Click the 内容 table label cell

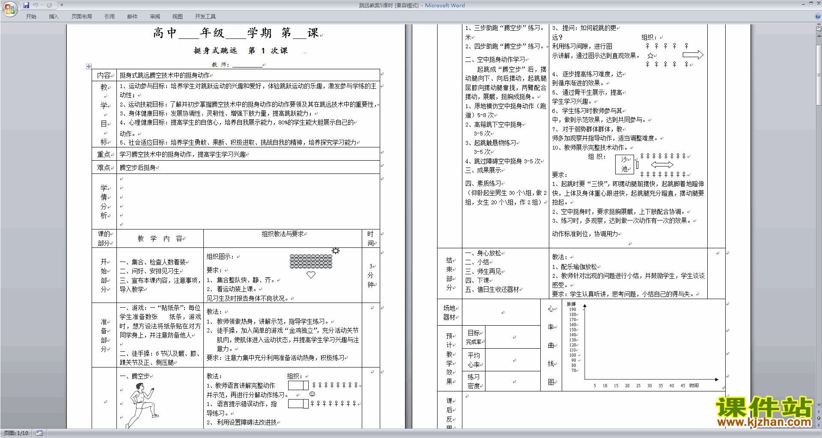tap(104, 75)
